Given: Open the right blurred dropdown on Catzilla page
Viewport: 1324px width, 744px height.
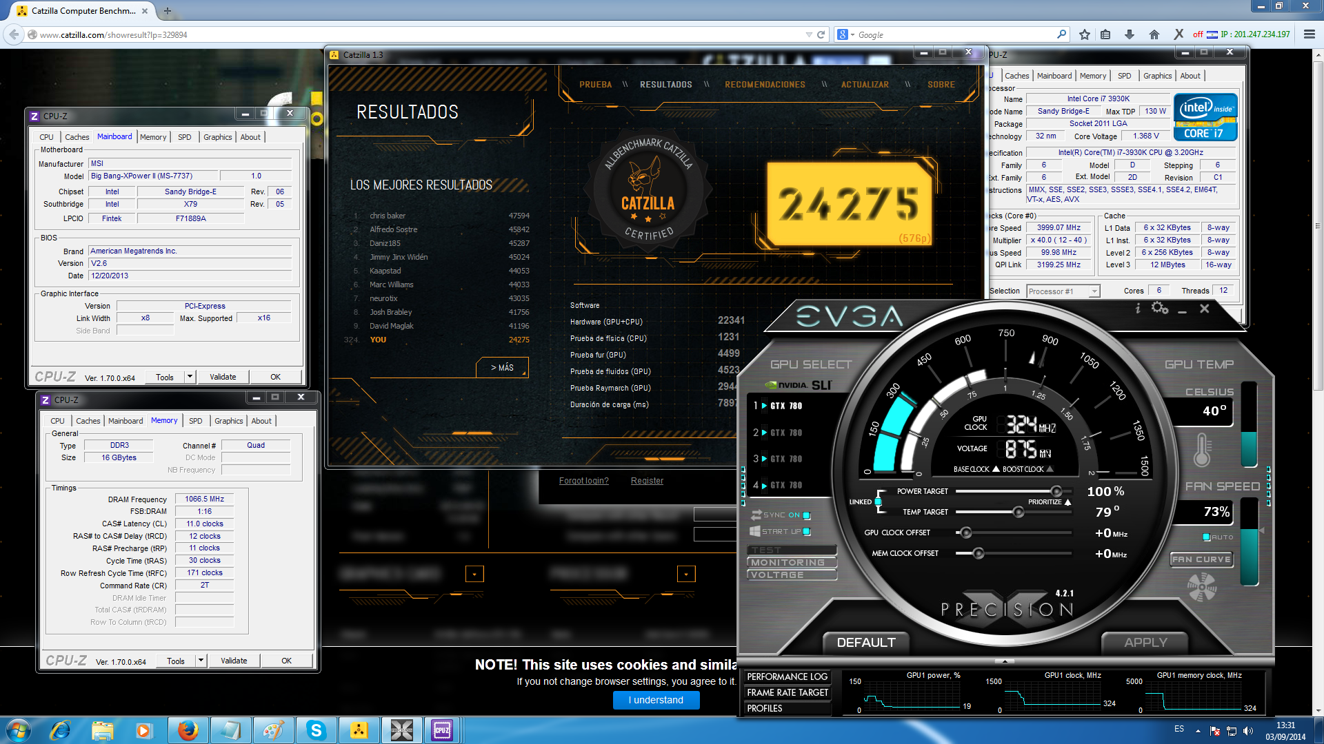Looking at the screenshot, I should coord(686,574).
